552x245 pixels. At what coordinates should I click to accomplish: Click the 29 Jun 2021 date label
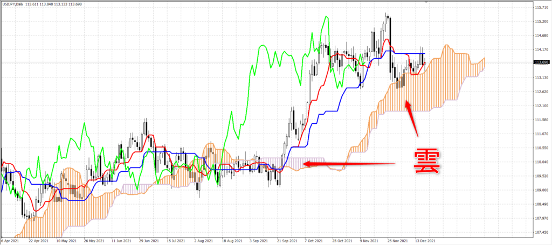point(148,241)
